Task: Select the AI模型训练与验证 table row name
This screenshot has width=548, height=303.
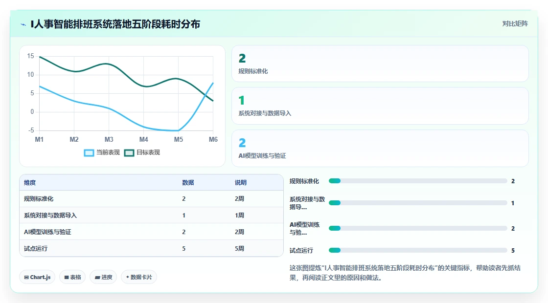Action: click(x=47, y=232)
